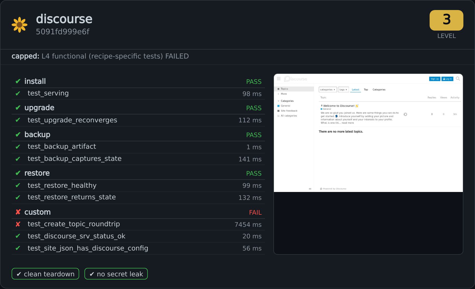475x289 pixels.
Task: Open the categories dropdown in preview
Action: pyautogui.click(x=328, y=90)
